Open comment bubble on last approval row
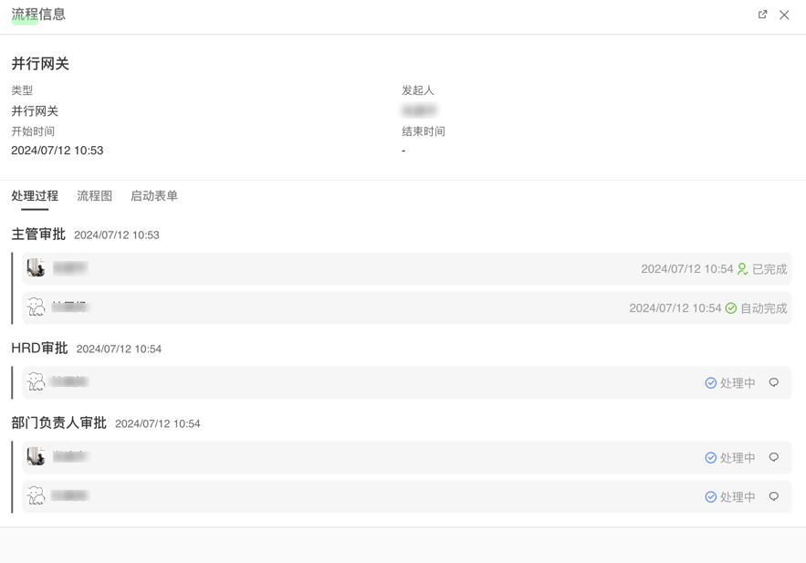 (x=775, y=496)
